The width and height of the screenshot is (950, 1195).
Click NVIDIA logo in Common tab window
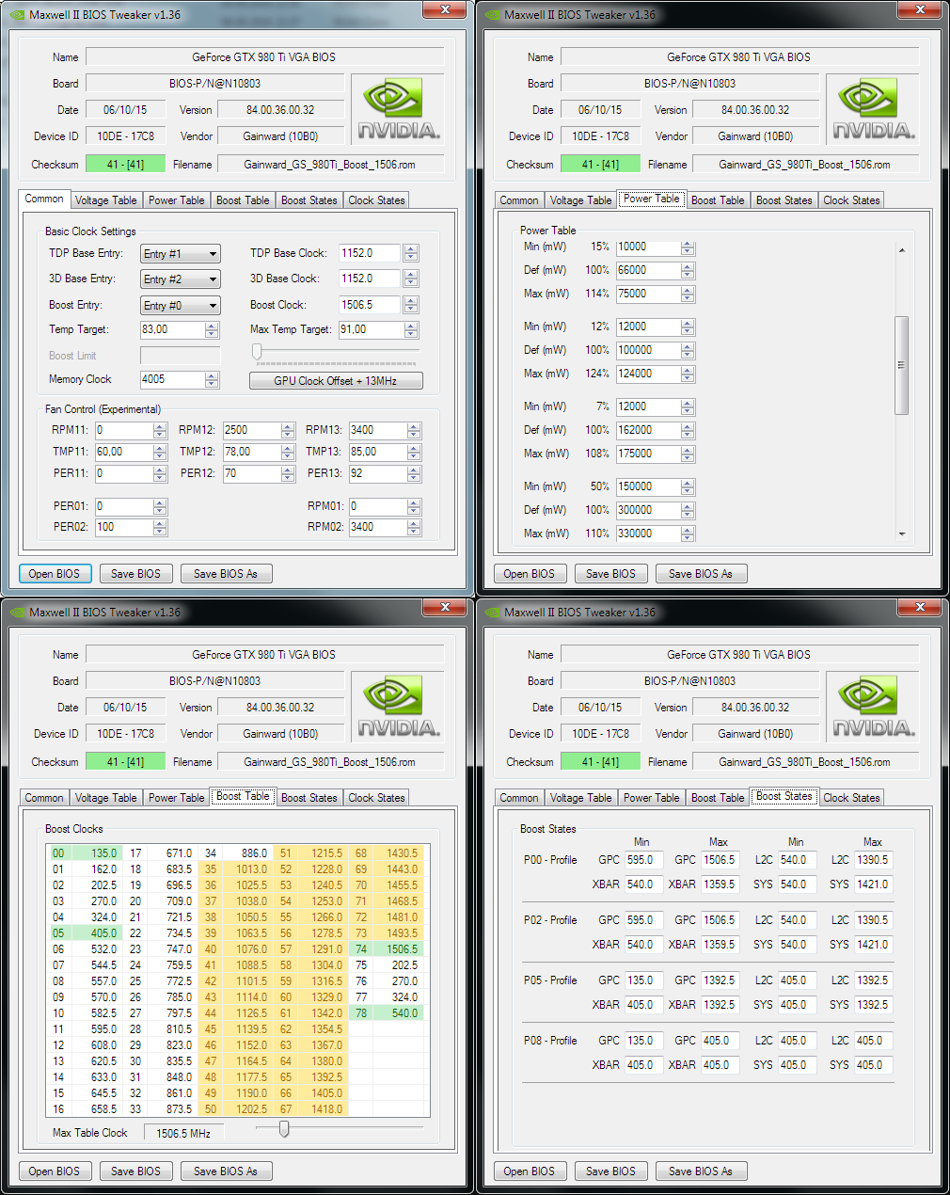(x=399, y=110)
